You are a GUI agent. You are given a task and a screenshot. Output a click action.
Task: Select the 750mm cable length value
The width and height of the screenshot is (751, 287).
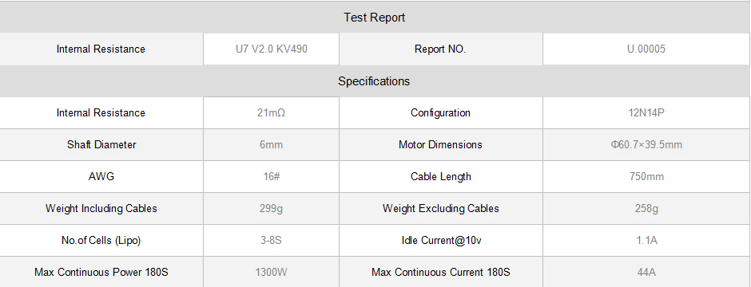646,177
